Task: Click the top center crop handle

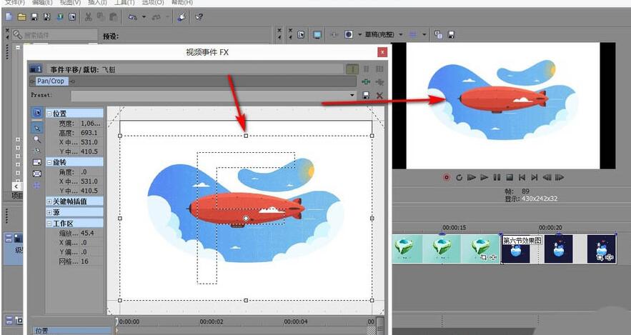Action: (x=246, y=135)
